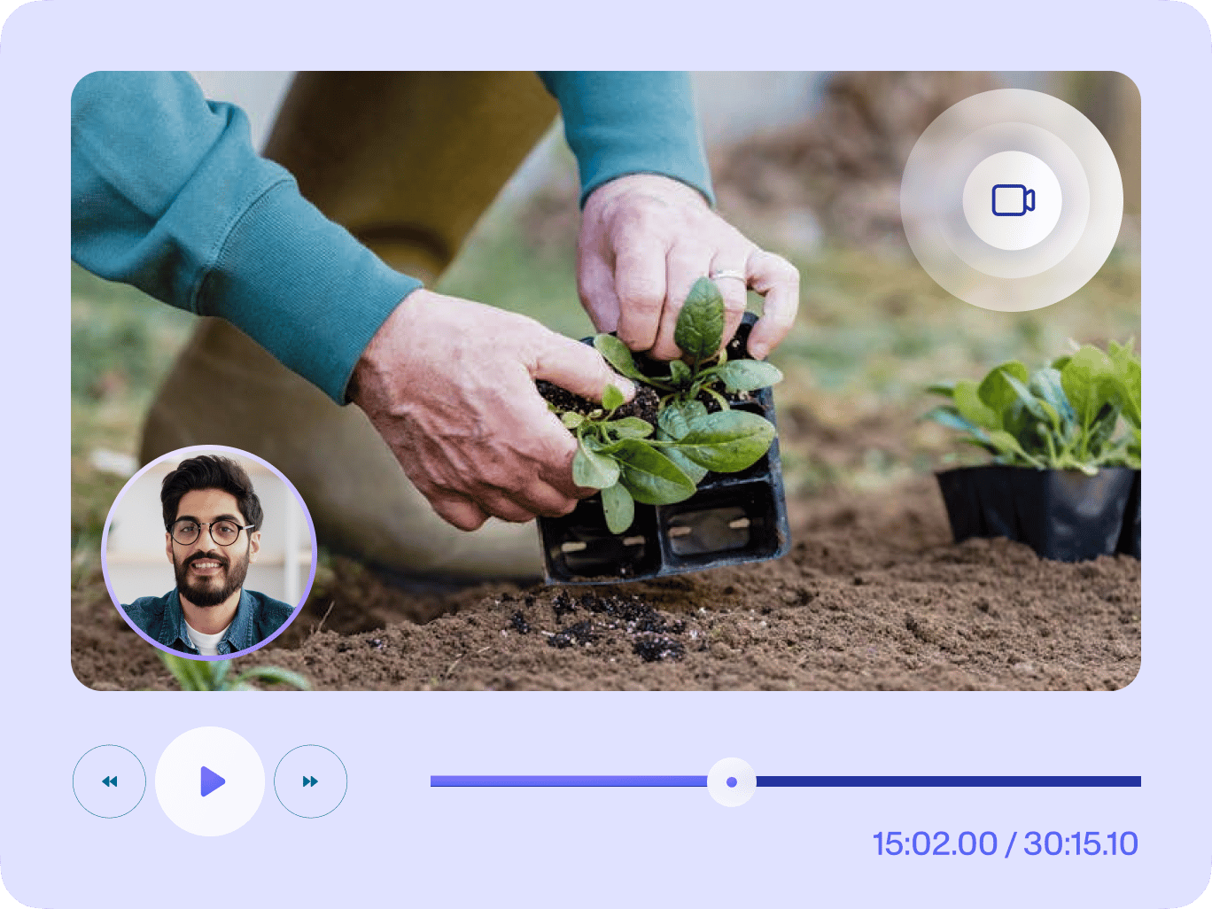Screen dimensions: 1212x909
Task: Click the rewind button
Action: coord(109,781)
